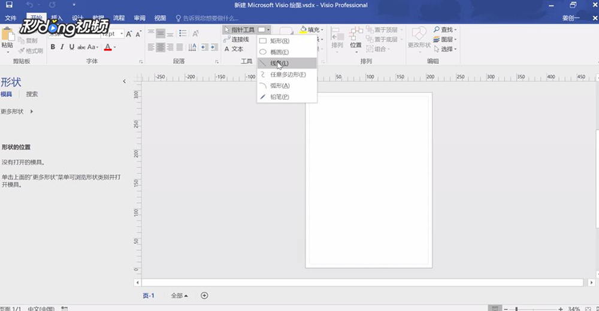The width and height of the screenshot is (599, 311).
Task: Select the Text (文本) tool
Action: click(234, 49)
